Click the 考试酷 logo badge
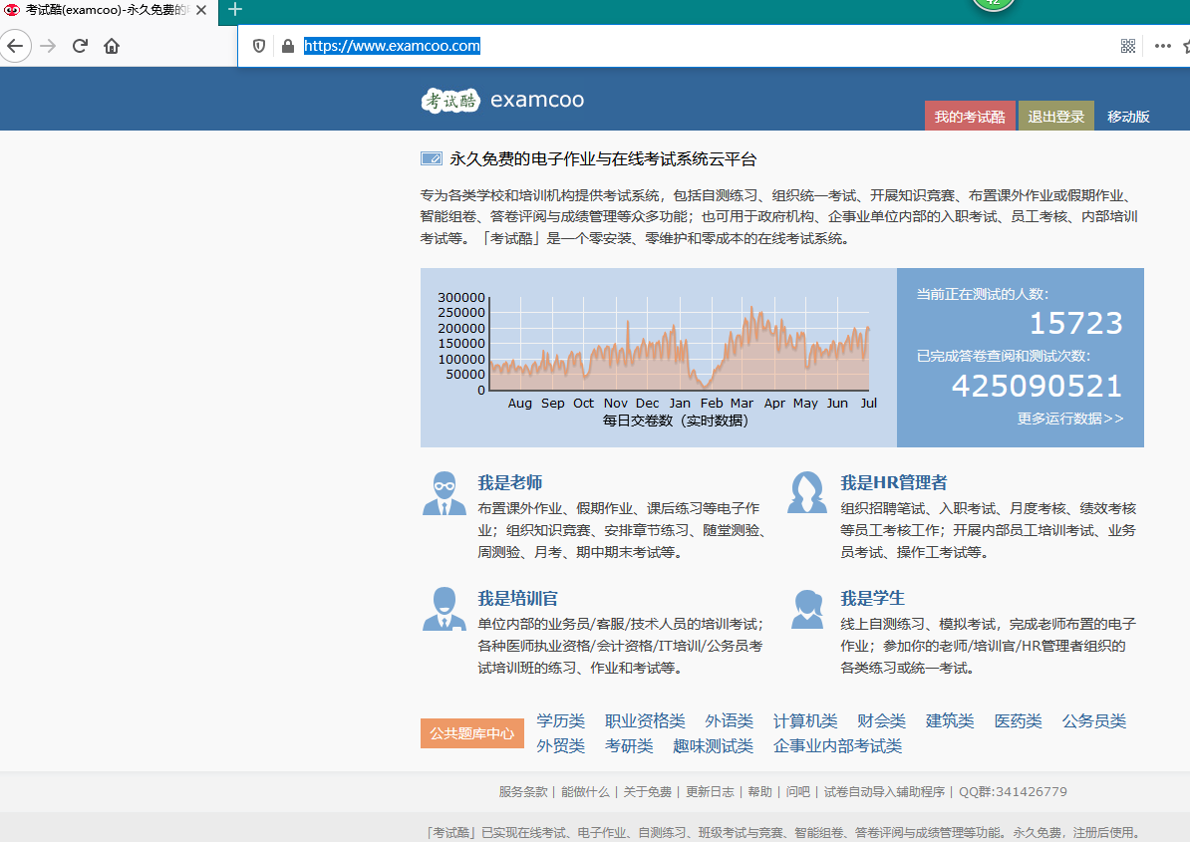The height and width of the screenshot is (842, 1190). (450, 100)
